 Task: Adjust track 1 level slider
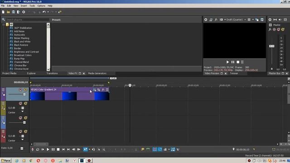[24, 94]
